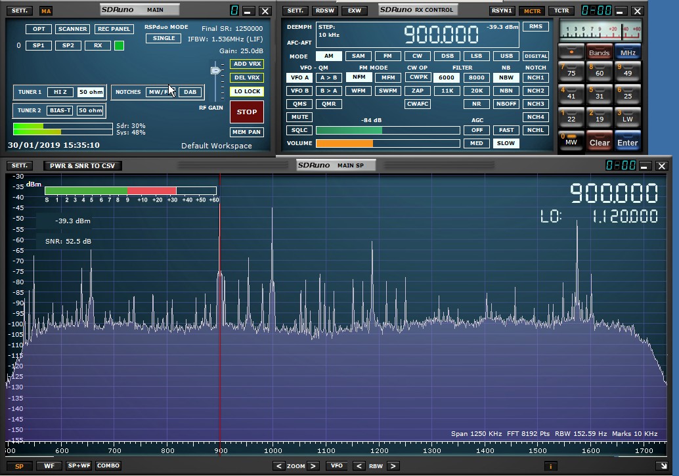Toggle BIAS-T on Tuner 2
This screenshot has width=679, height=476.
click(60, 110)
